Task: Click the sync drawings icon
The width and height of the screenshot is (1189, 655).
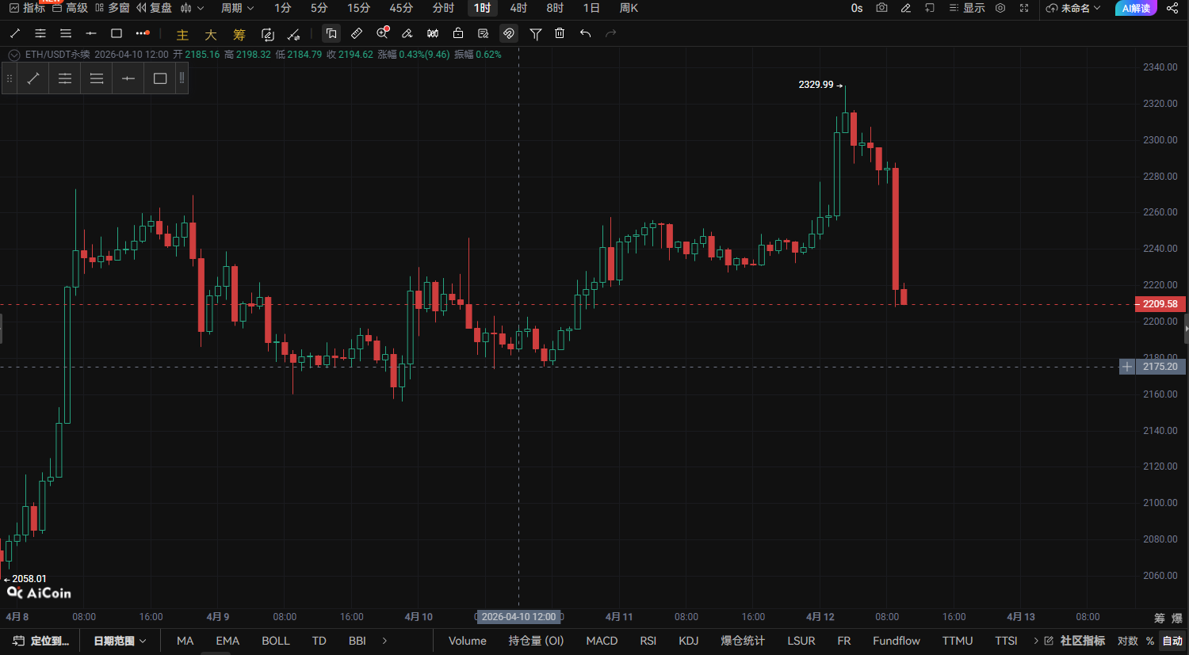Action: click(268, 34)
